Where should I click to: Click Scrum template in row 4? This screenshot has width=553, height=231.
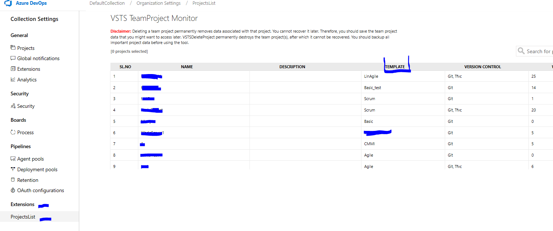click(x=370, y=110)
